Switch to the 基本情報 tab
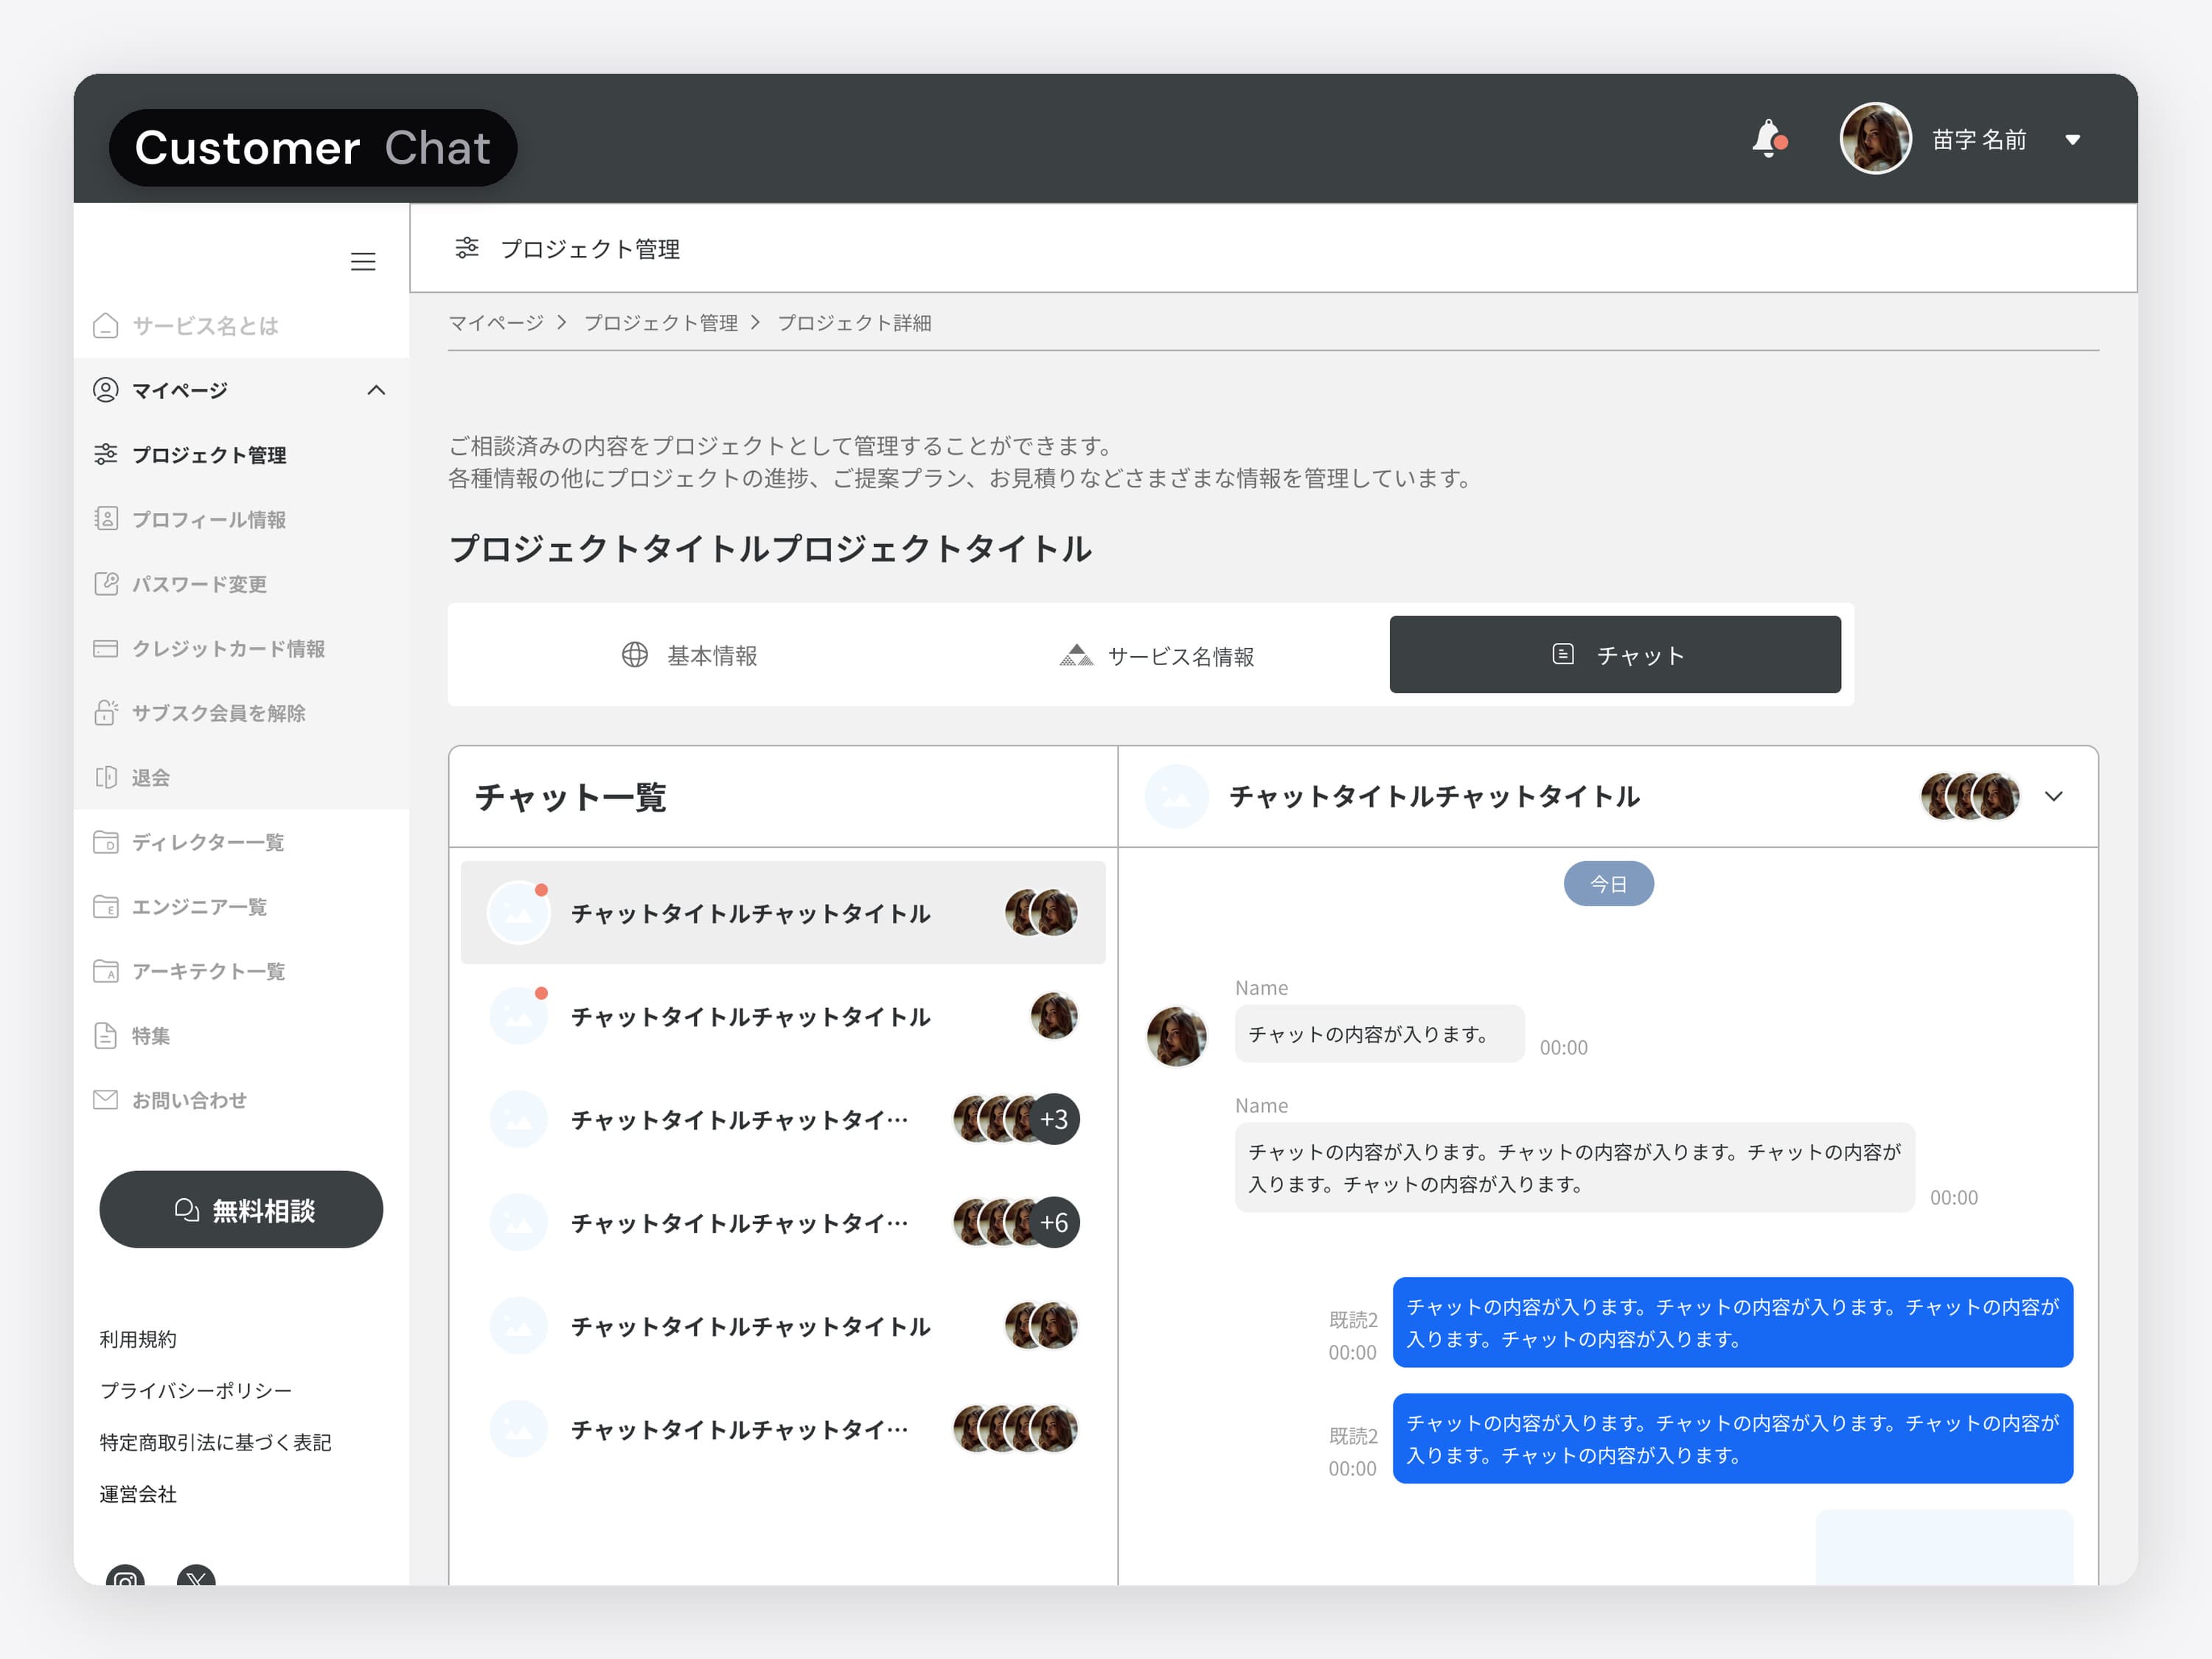The width and height of the screenshot is (2212, 1659). click(x=689, y=655)
